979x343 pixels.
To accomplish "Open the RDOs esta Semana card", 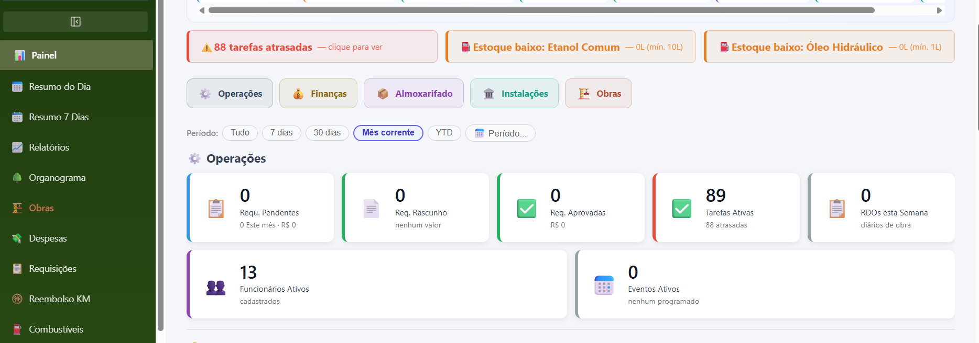I will 882,208.
